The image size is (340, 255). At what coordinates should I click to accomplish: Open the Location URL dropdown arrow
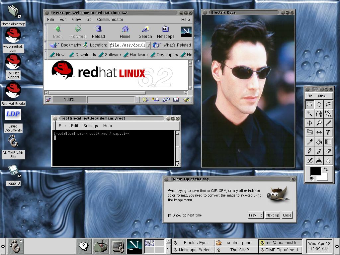pyautogui.click(x=148, y=45)
